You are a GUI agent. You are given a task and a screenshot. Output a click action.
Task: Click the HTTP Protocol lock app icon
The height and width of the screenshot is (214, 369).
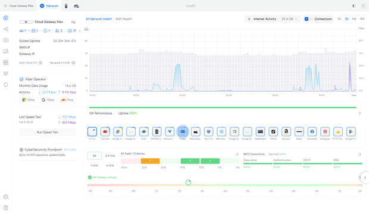click(x=338, y=132)
